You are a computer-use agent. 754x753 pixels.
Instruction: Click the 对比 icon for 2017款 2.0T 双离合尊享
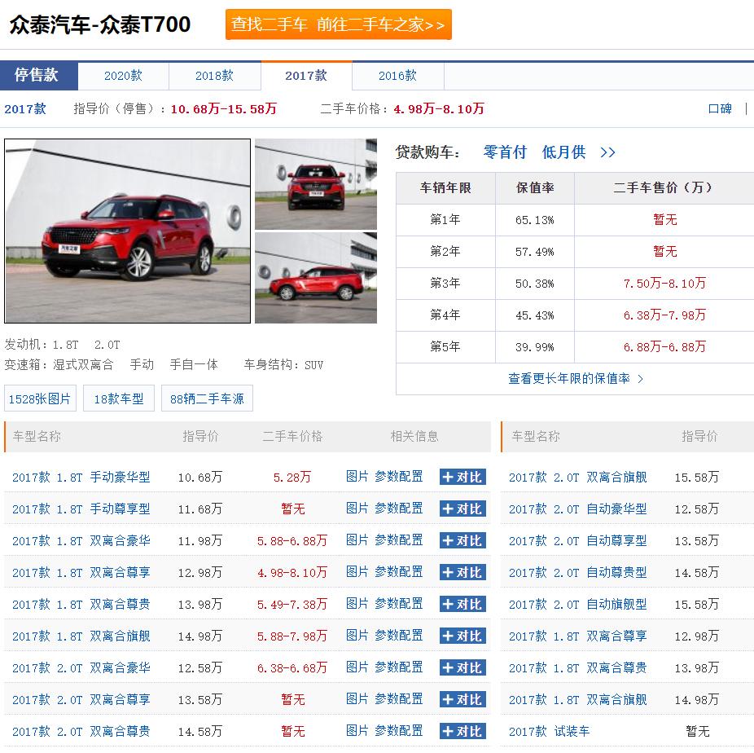point(462,699)
